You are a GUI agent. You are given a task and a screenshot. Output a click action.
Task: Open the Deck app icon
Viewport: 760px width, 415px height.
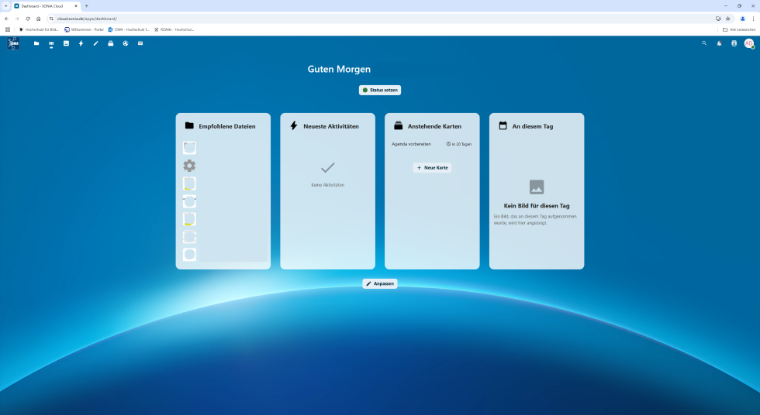pos(110,43)
